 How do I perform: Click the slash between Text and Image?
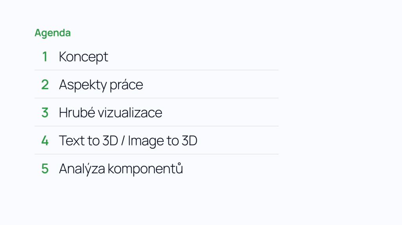pos(123,141)
